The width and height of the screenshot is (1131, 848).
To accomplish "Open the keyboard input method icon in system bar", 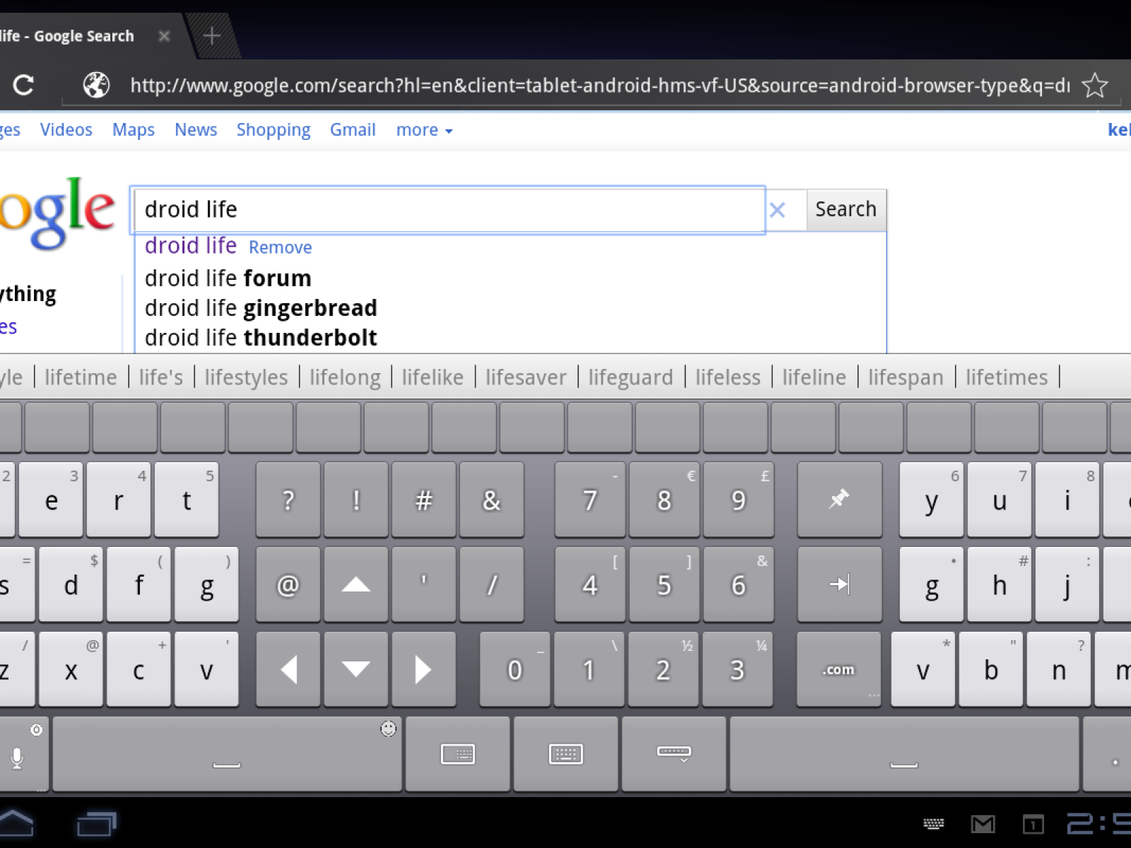I will 934,823.
